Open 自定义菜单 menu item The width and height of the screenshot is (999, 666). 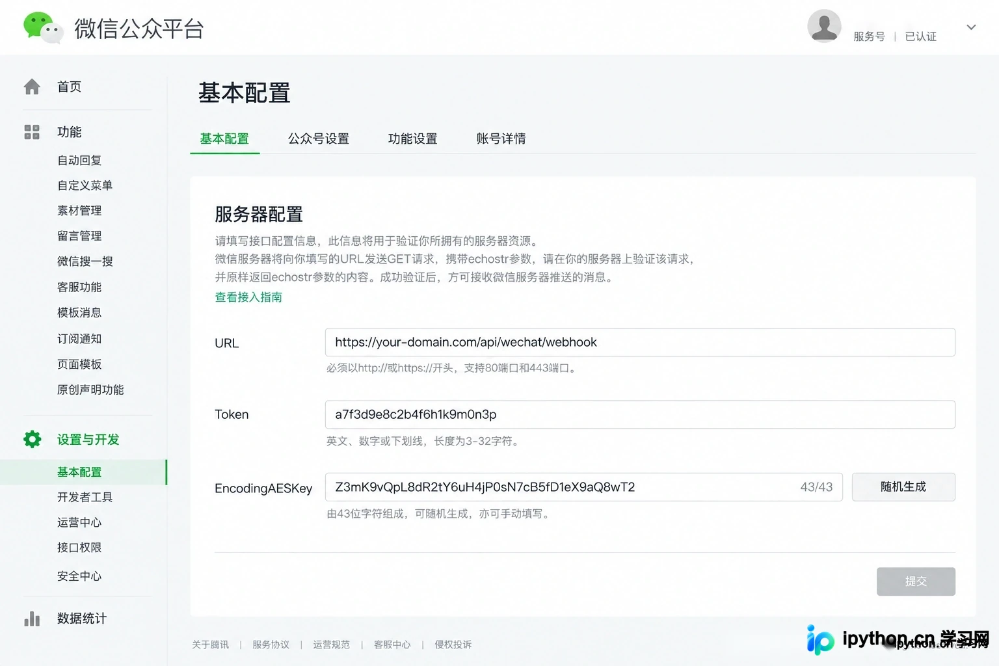click(x=85, y=185)
